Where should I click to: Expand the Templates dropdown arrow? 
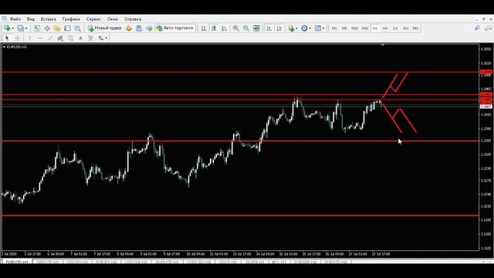tap(323, 29)
